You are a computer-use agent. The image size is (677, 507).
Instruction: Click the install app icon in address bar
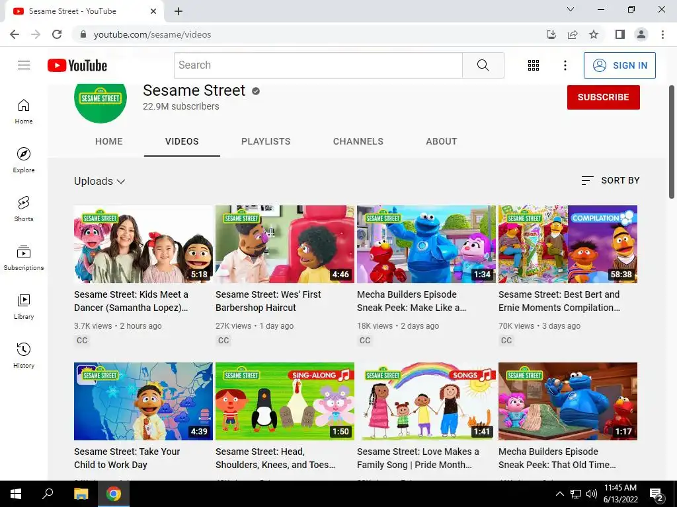coord(551,34)
